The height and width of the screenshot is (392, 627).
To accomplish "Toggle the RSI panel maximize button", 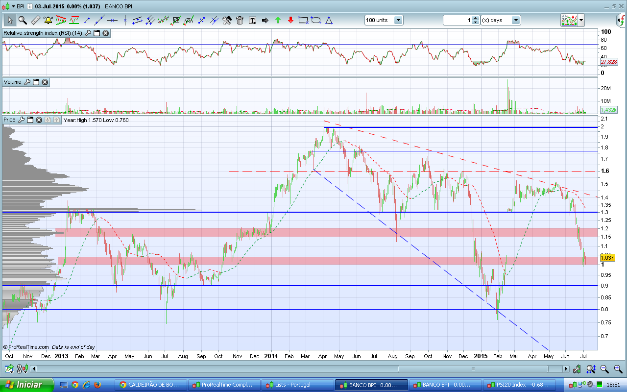I will pyautogui.click(x=96, y=33).
